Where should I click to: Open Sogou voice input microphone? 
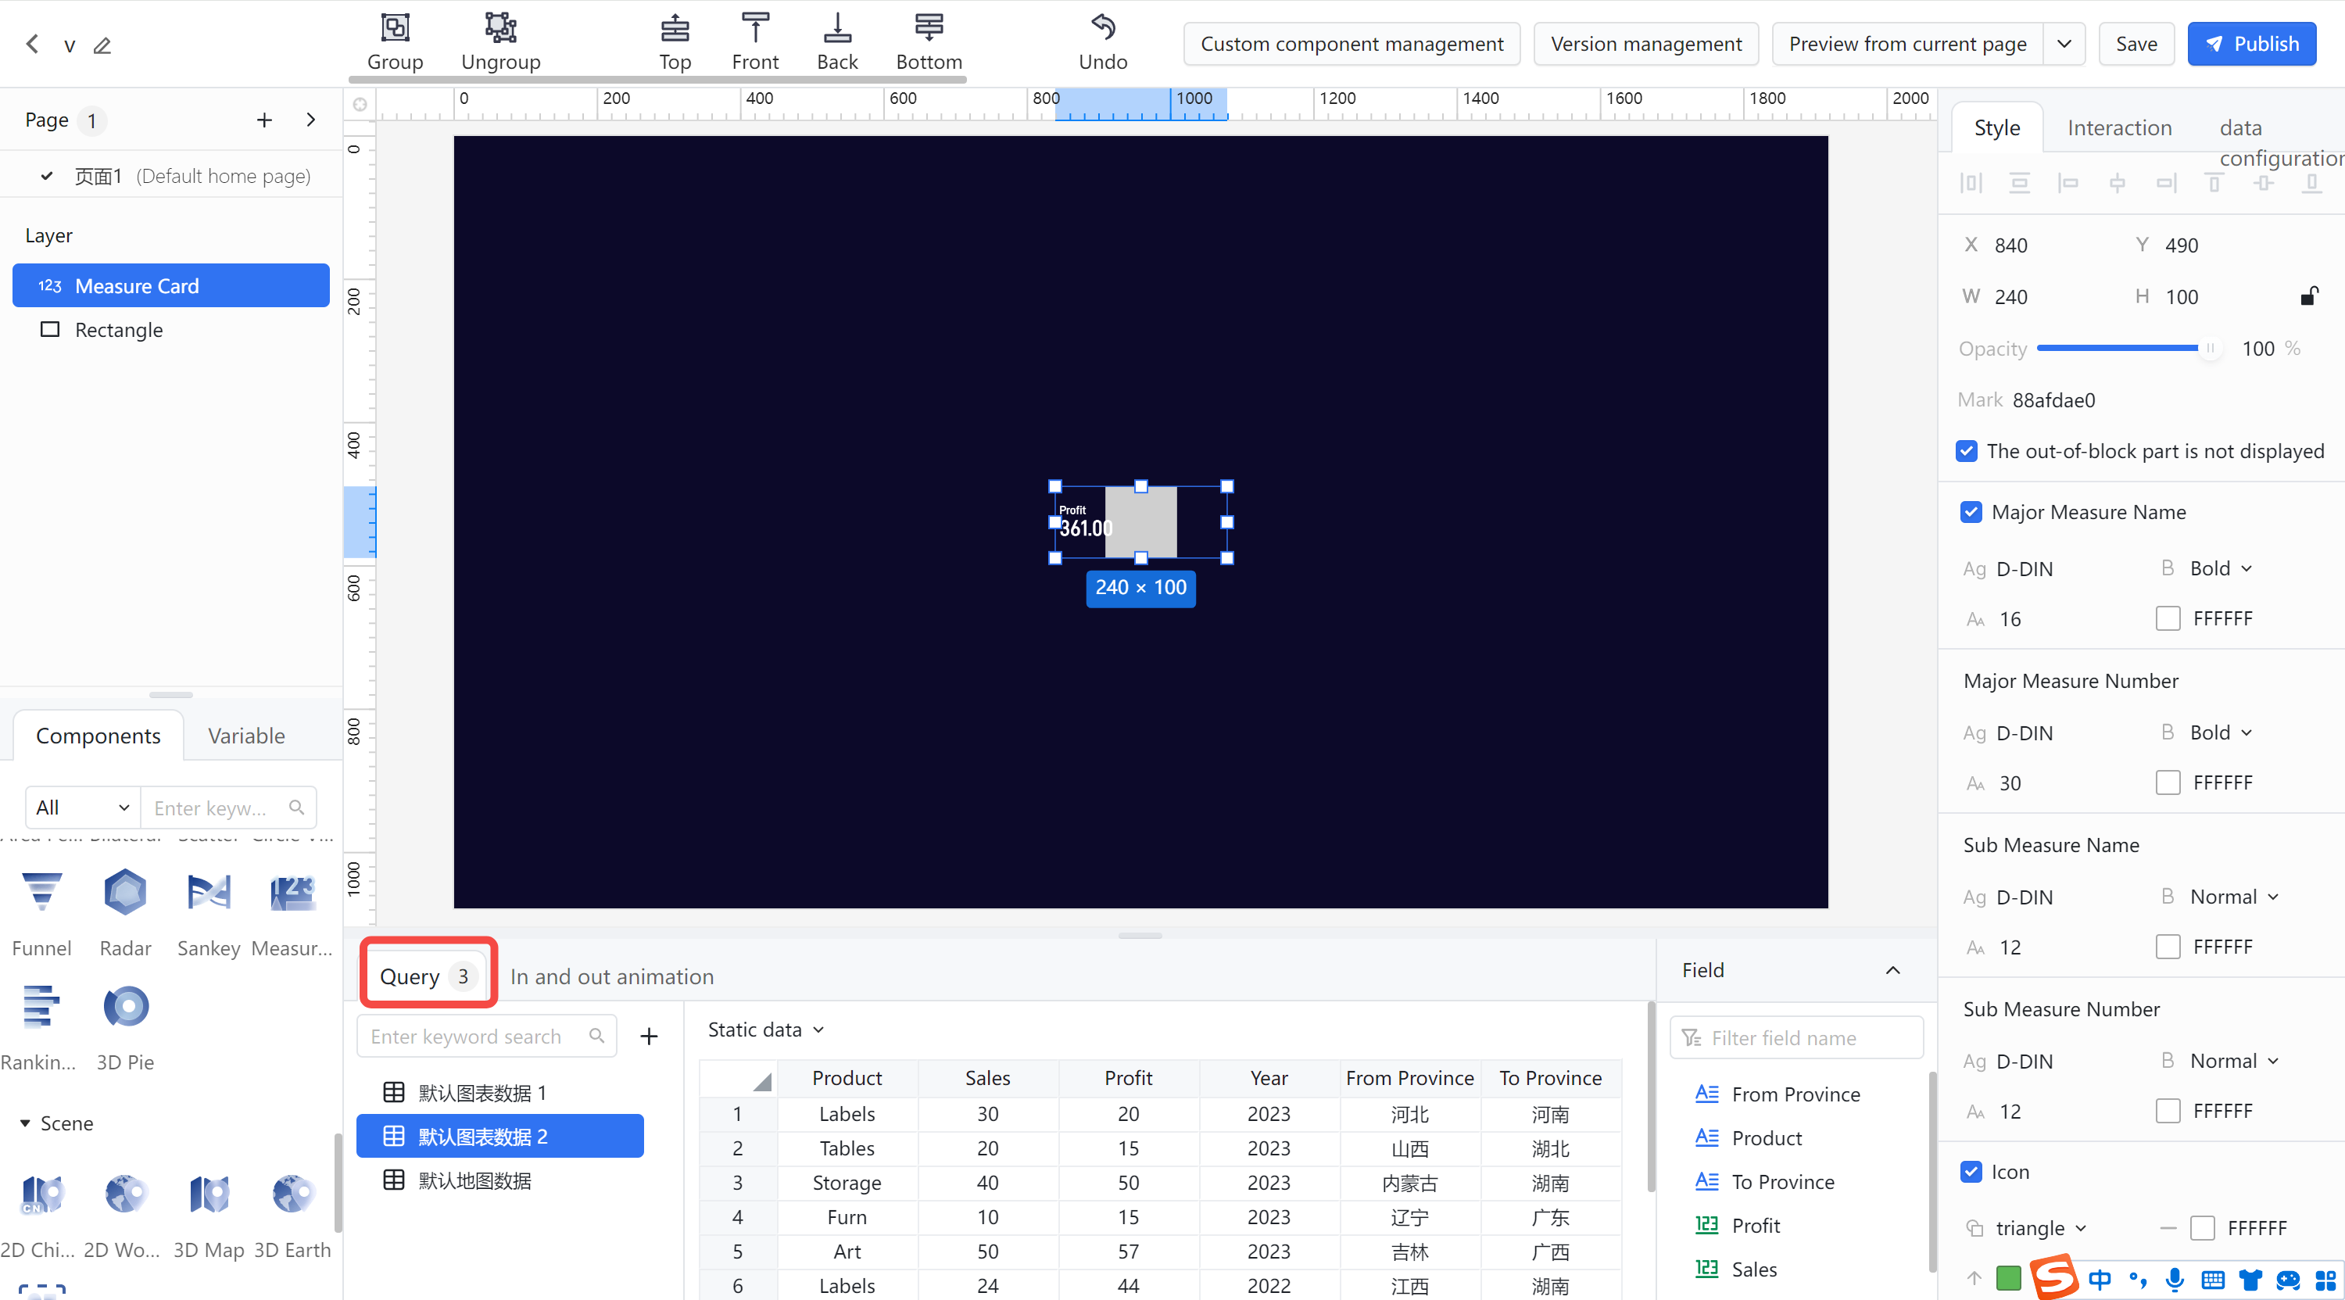coord(2174,1279)
